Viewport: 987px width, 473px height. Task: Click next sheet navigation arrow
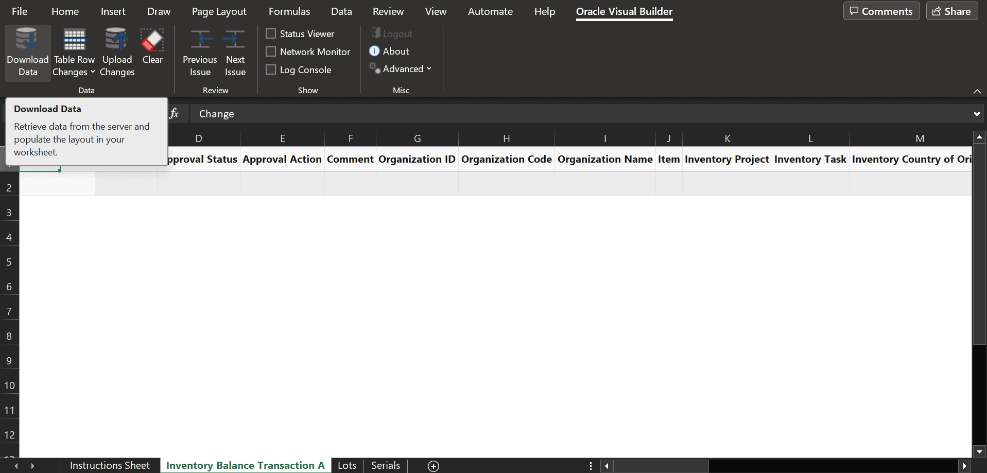coord(32,466)
